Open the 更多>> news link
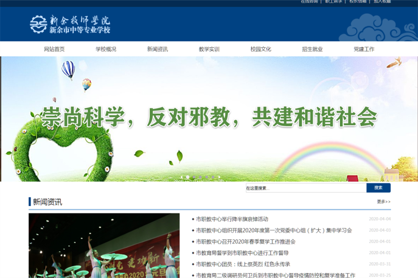The width and height of the screenshot is (418, 278). 384,202
